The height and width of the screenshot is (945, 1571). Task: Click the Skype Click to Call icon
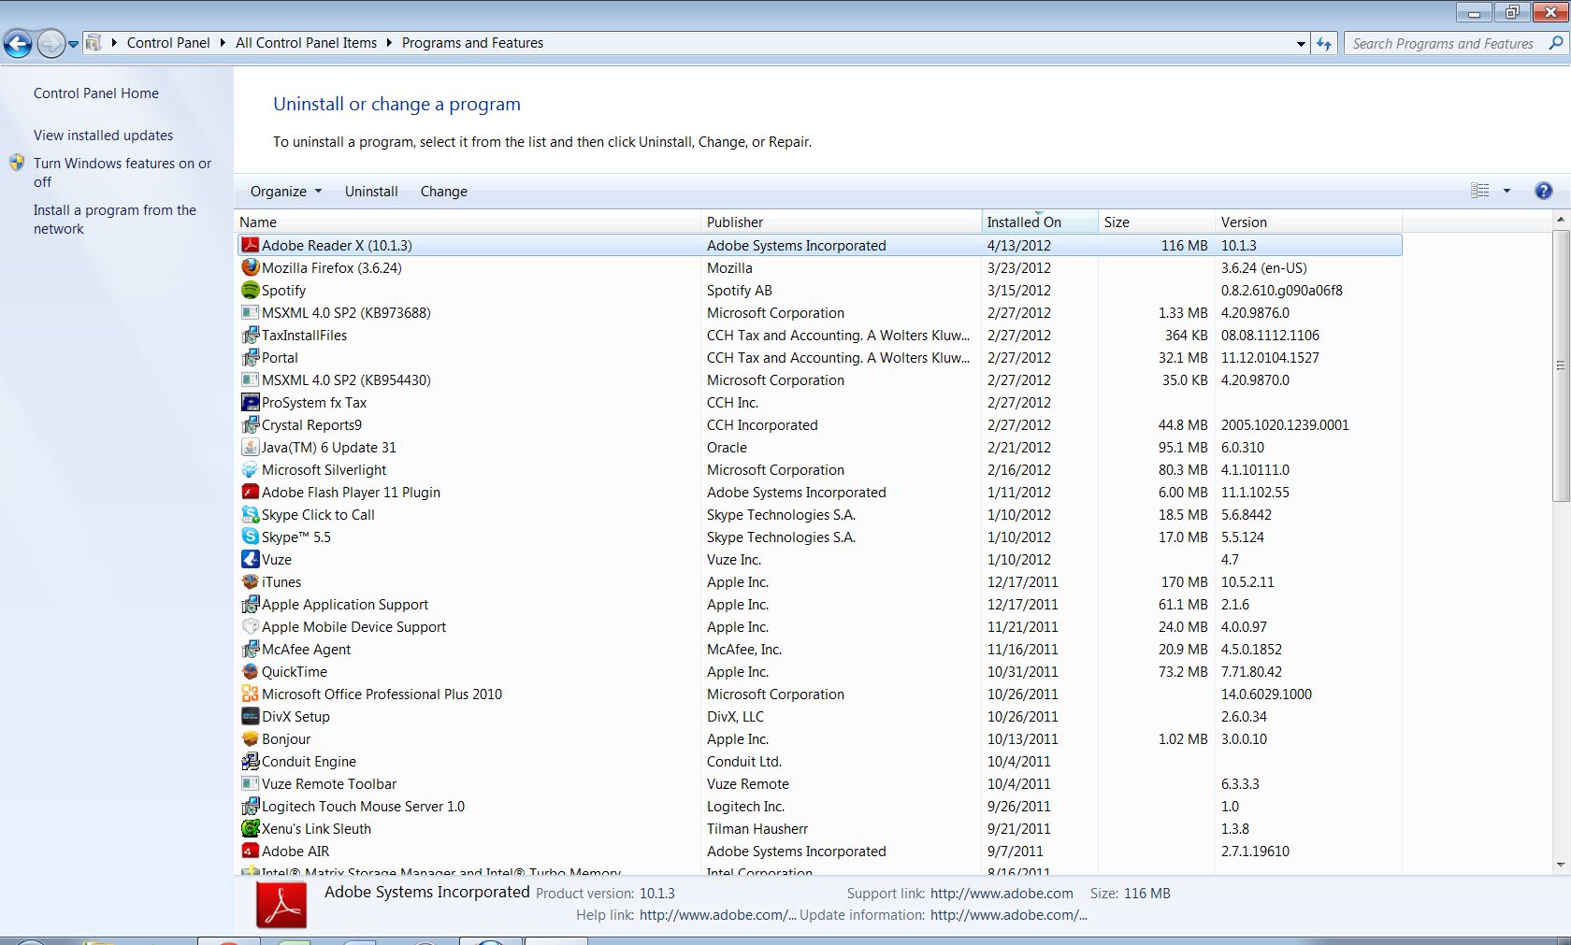[x=250, y=514]
